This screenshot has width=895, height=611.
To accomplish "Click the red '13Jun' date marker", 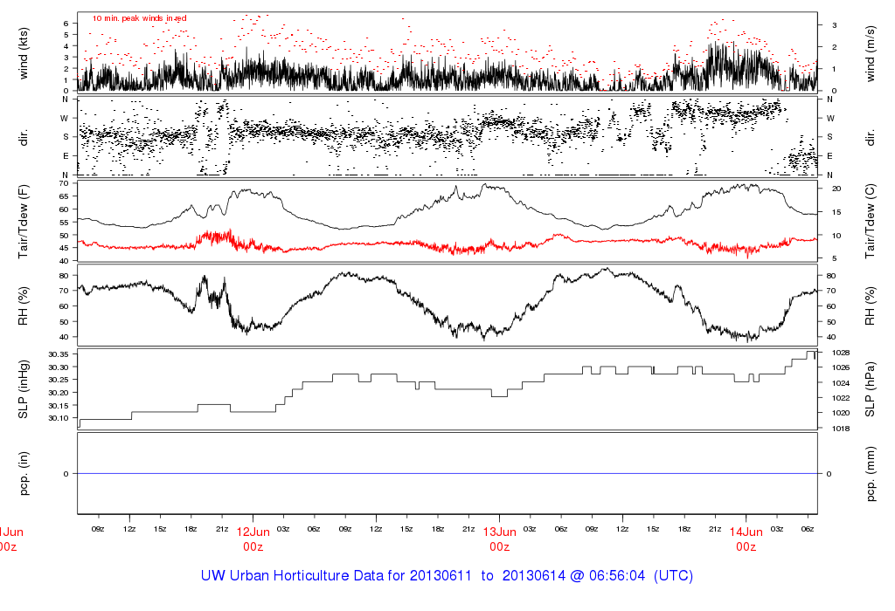I will coord(499,531).
